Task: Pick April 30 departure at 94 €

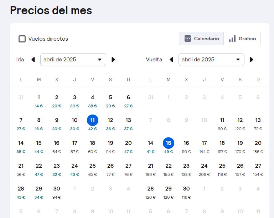Action: click(x=57, y=193)
